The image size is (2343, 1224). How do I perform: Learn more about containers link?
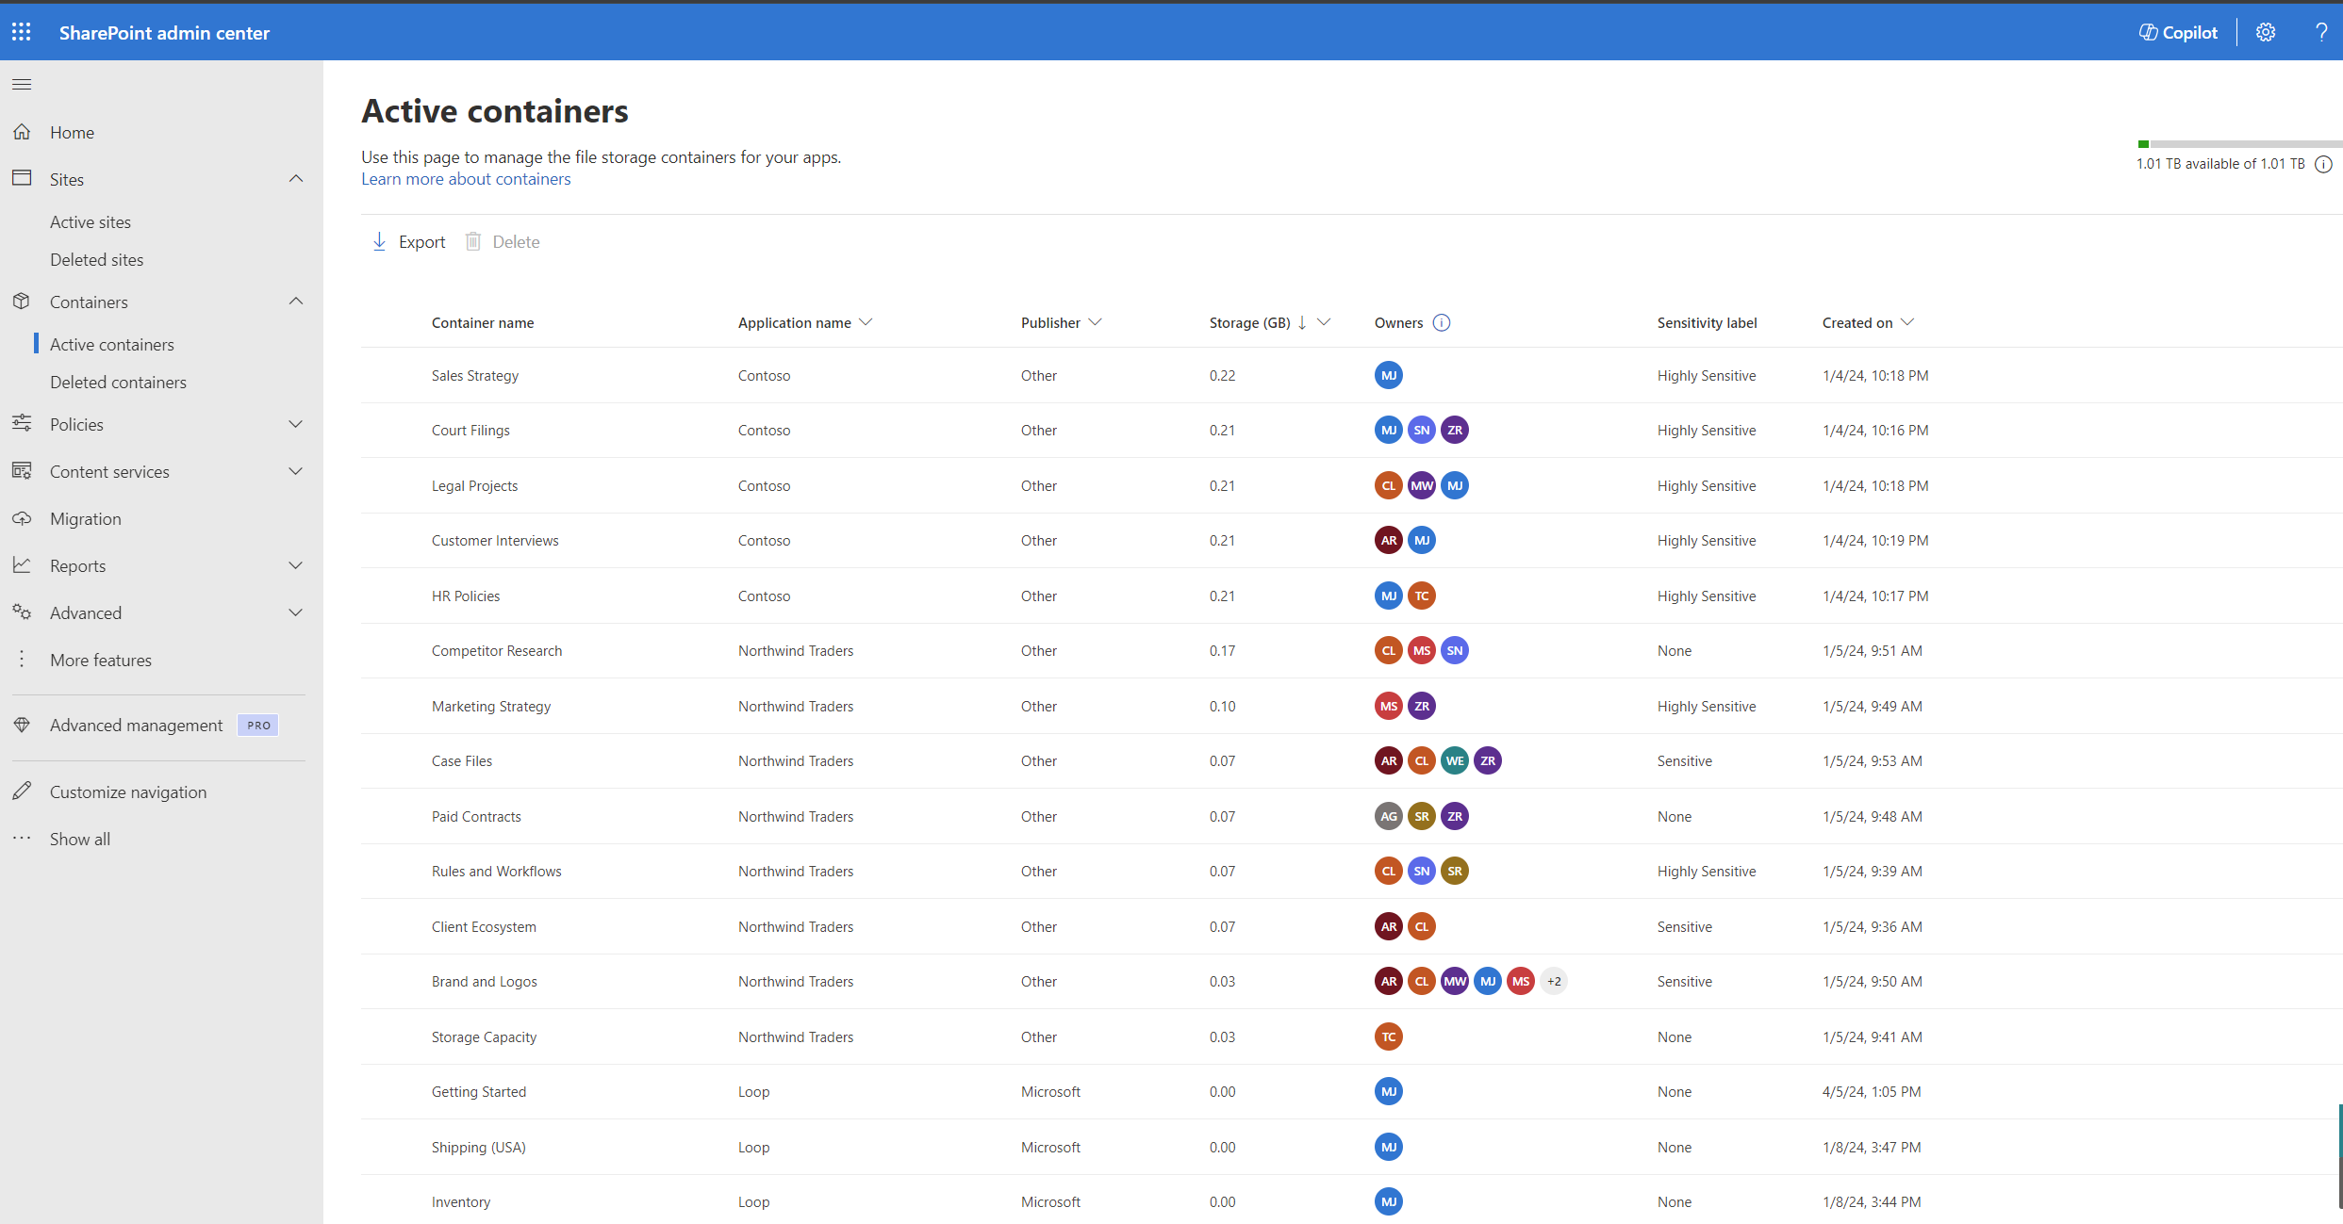465,178
